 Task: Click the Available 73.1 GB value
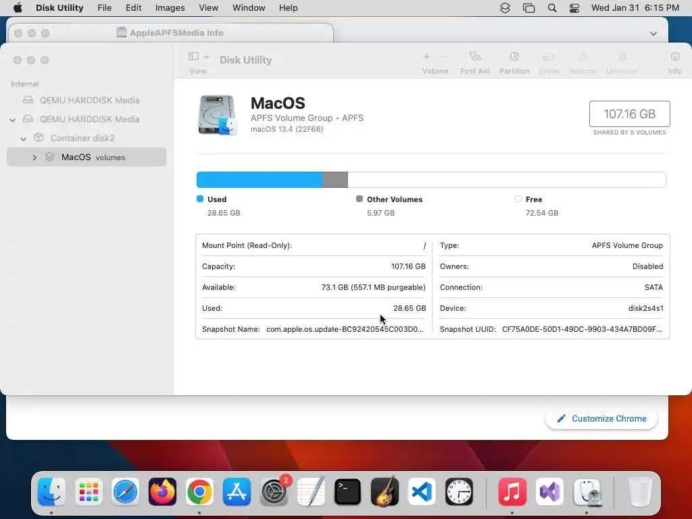pyautogui.click(x=373, y=287)
